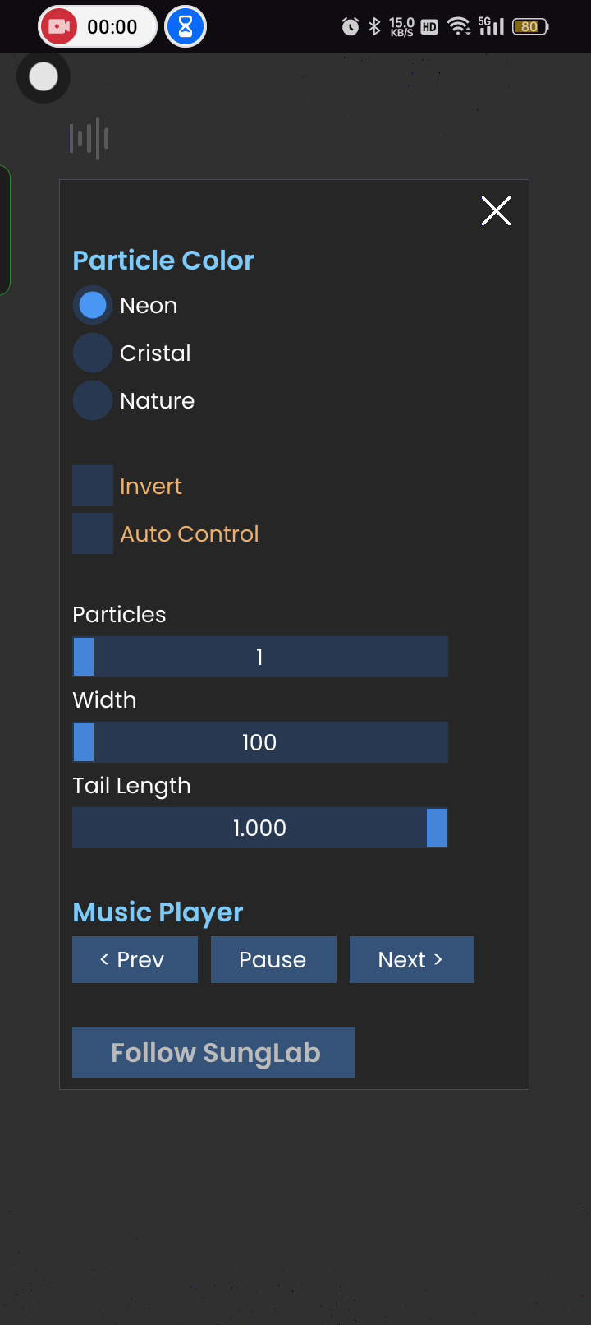Tap the Wi-Fi signal icon
591x1325 pixels.
pos(459,27)
